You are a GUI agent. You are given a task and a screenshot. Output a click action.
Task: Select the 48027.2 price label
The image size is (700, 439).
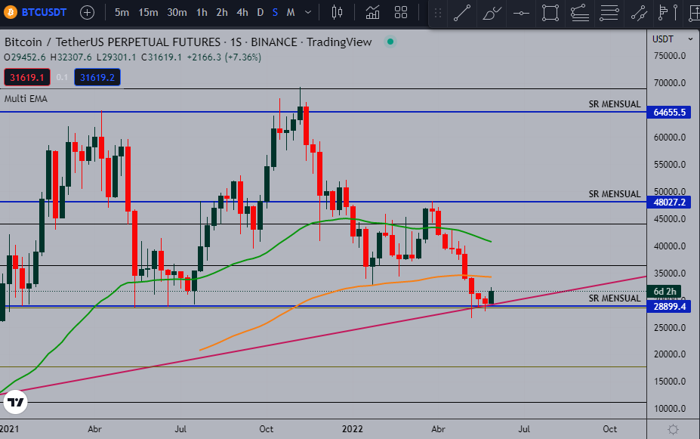pyautogui.click(x=669, y=202)
